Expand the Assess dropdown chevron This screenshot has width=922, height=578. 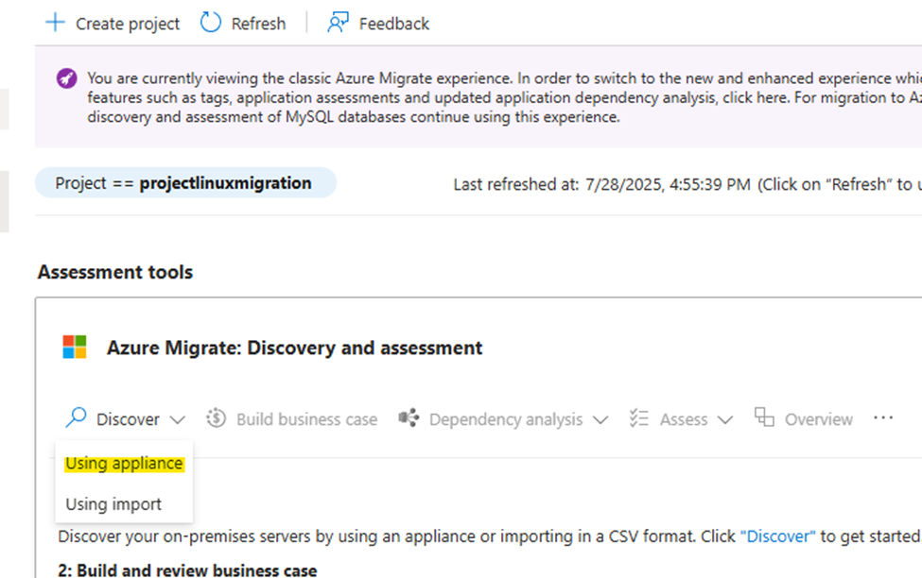[725, 420]
